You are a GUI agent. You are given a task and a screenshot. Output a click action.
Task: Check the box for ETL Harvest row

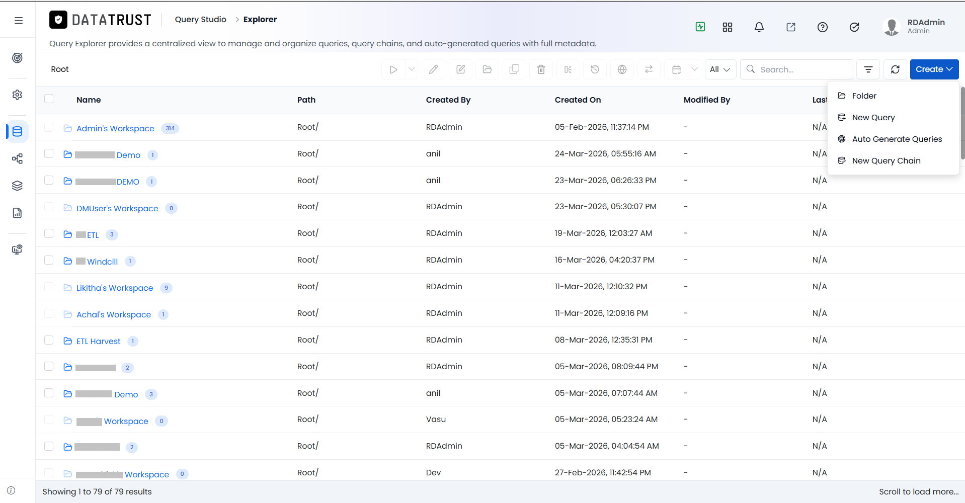point(49,340)
